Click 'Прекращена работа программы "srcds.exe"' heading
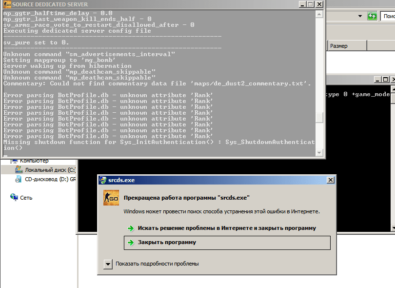Viewport: 395px width, 288px height. point(187,198)
